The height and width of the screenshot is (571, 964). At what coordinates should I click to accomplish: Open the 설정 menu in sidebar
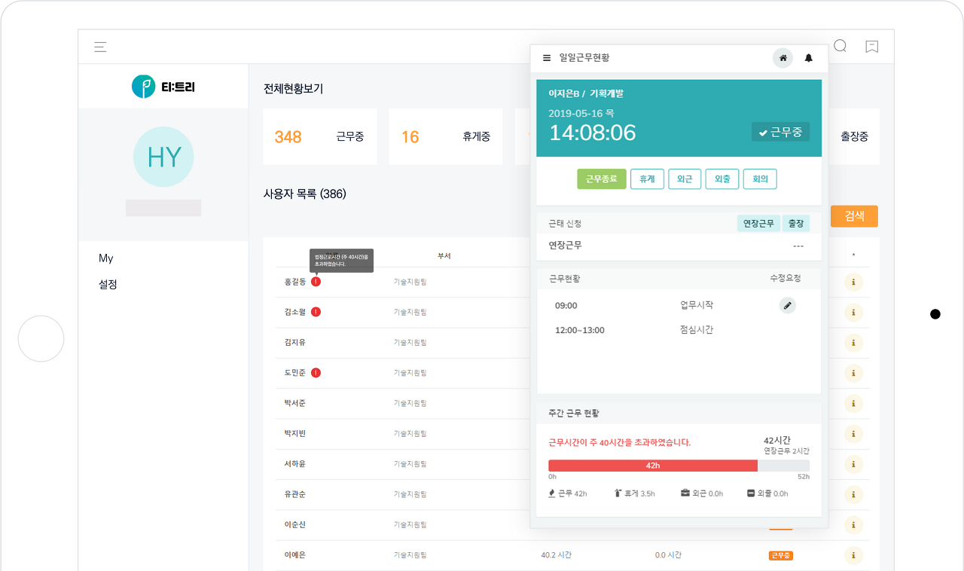click(108, 285)
